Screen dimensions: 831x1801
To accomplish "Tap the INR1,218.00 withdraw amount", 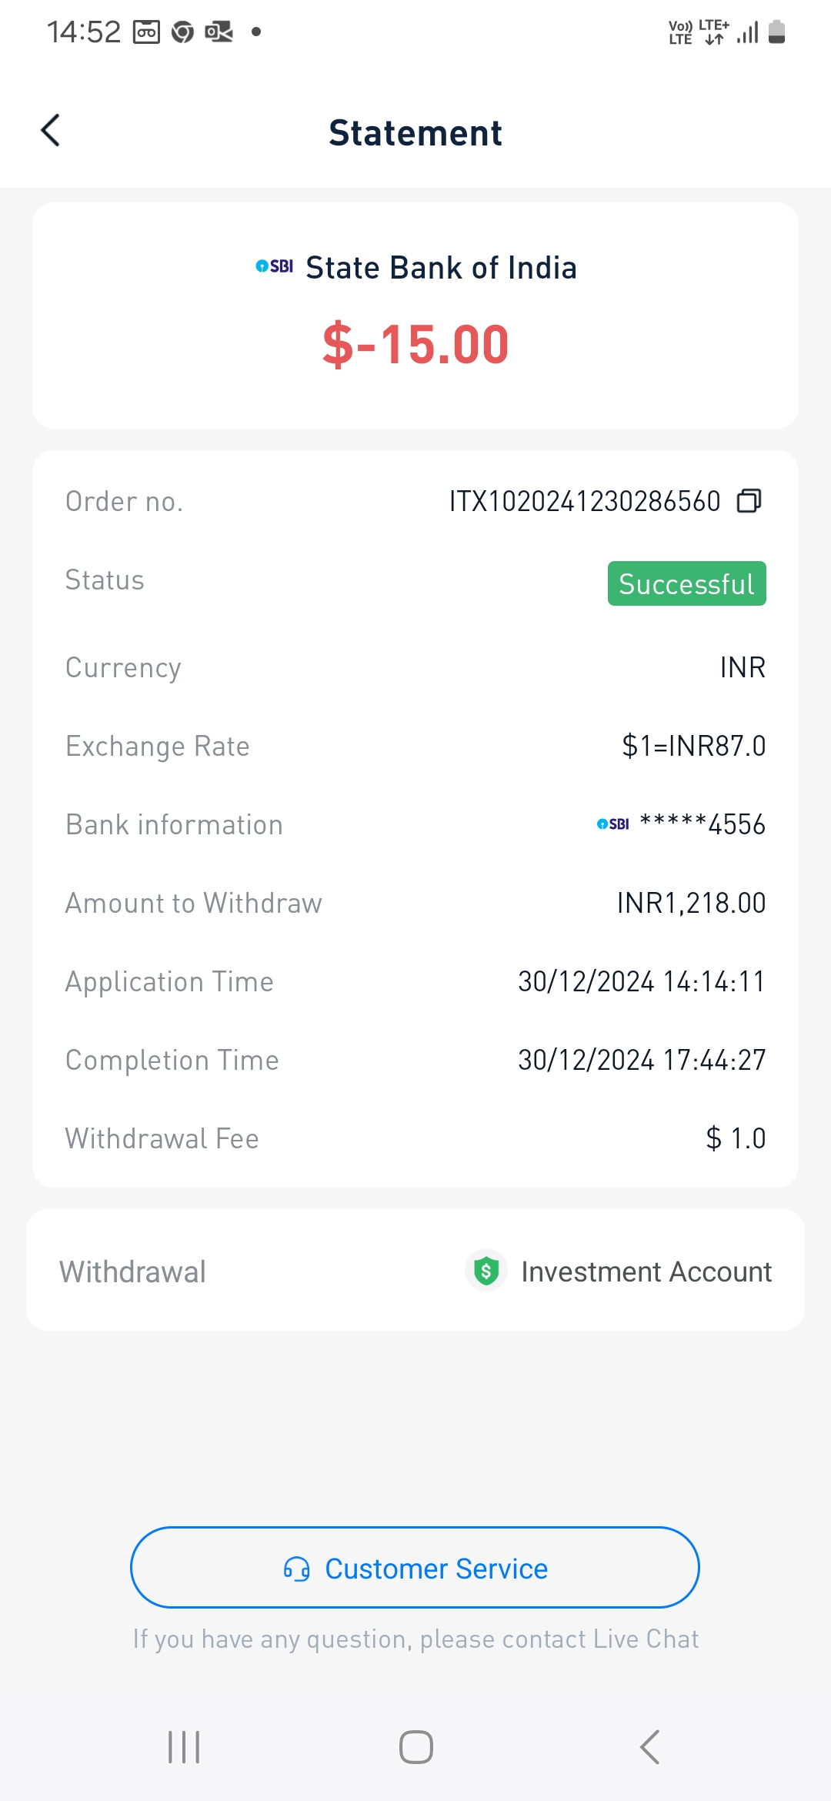I will tap(691, 903).
